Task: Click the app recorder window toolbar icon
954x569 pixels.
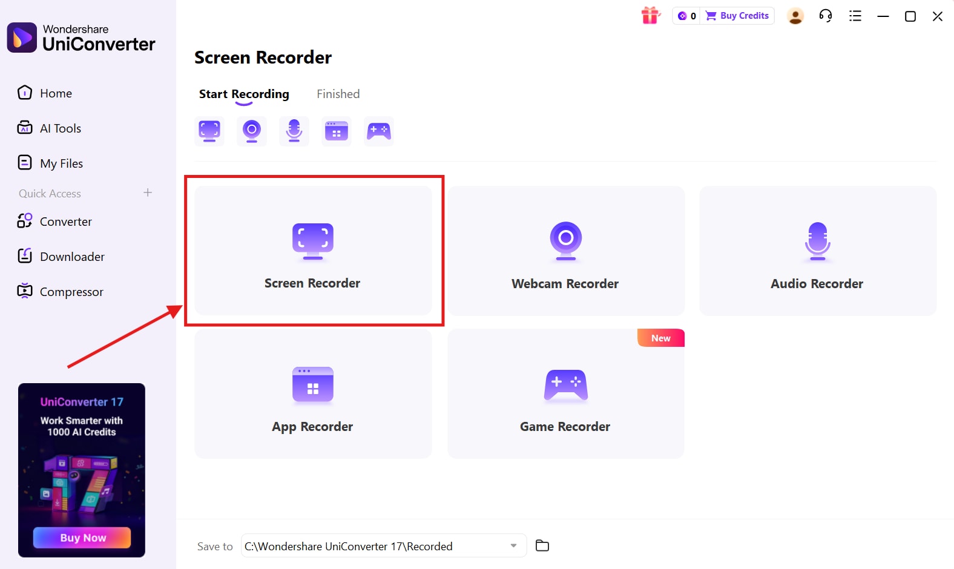Action: point(337,131)
